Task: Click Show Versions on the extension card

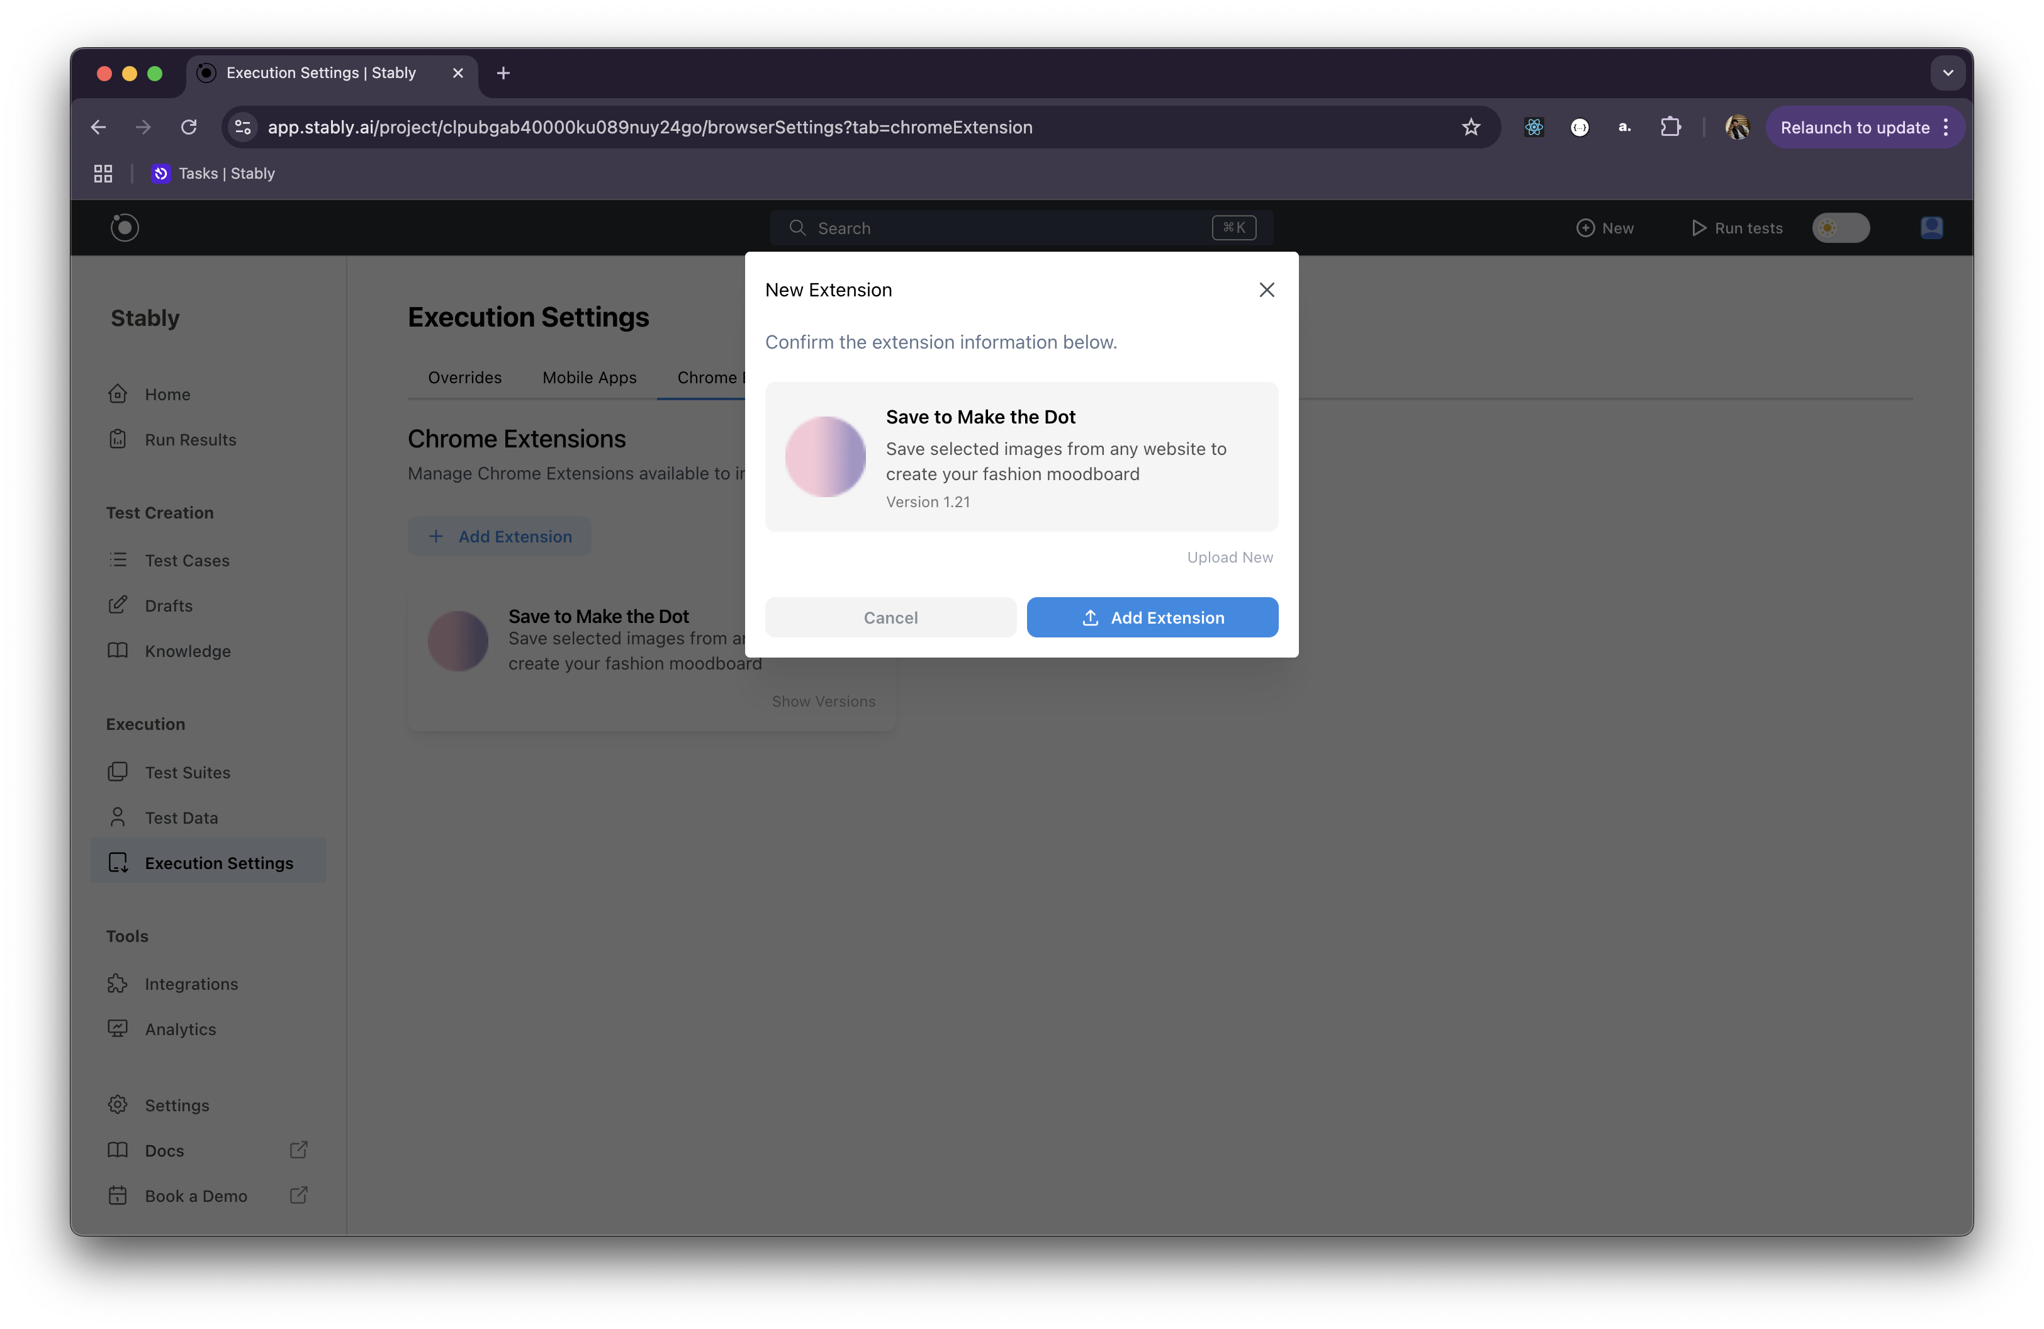Action: click(x=823, y=702)
